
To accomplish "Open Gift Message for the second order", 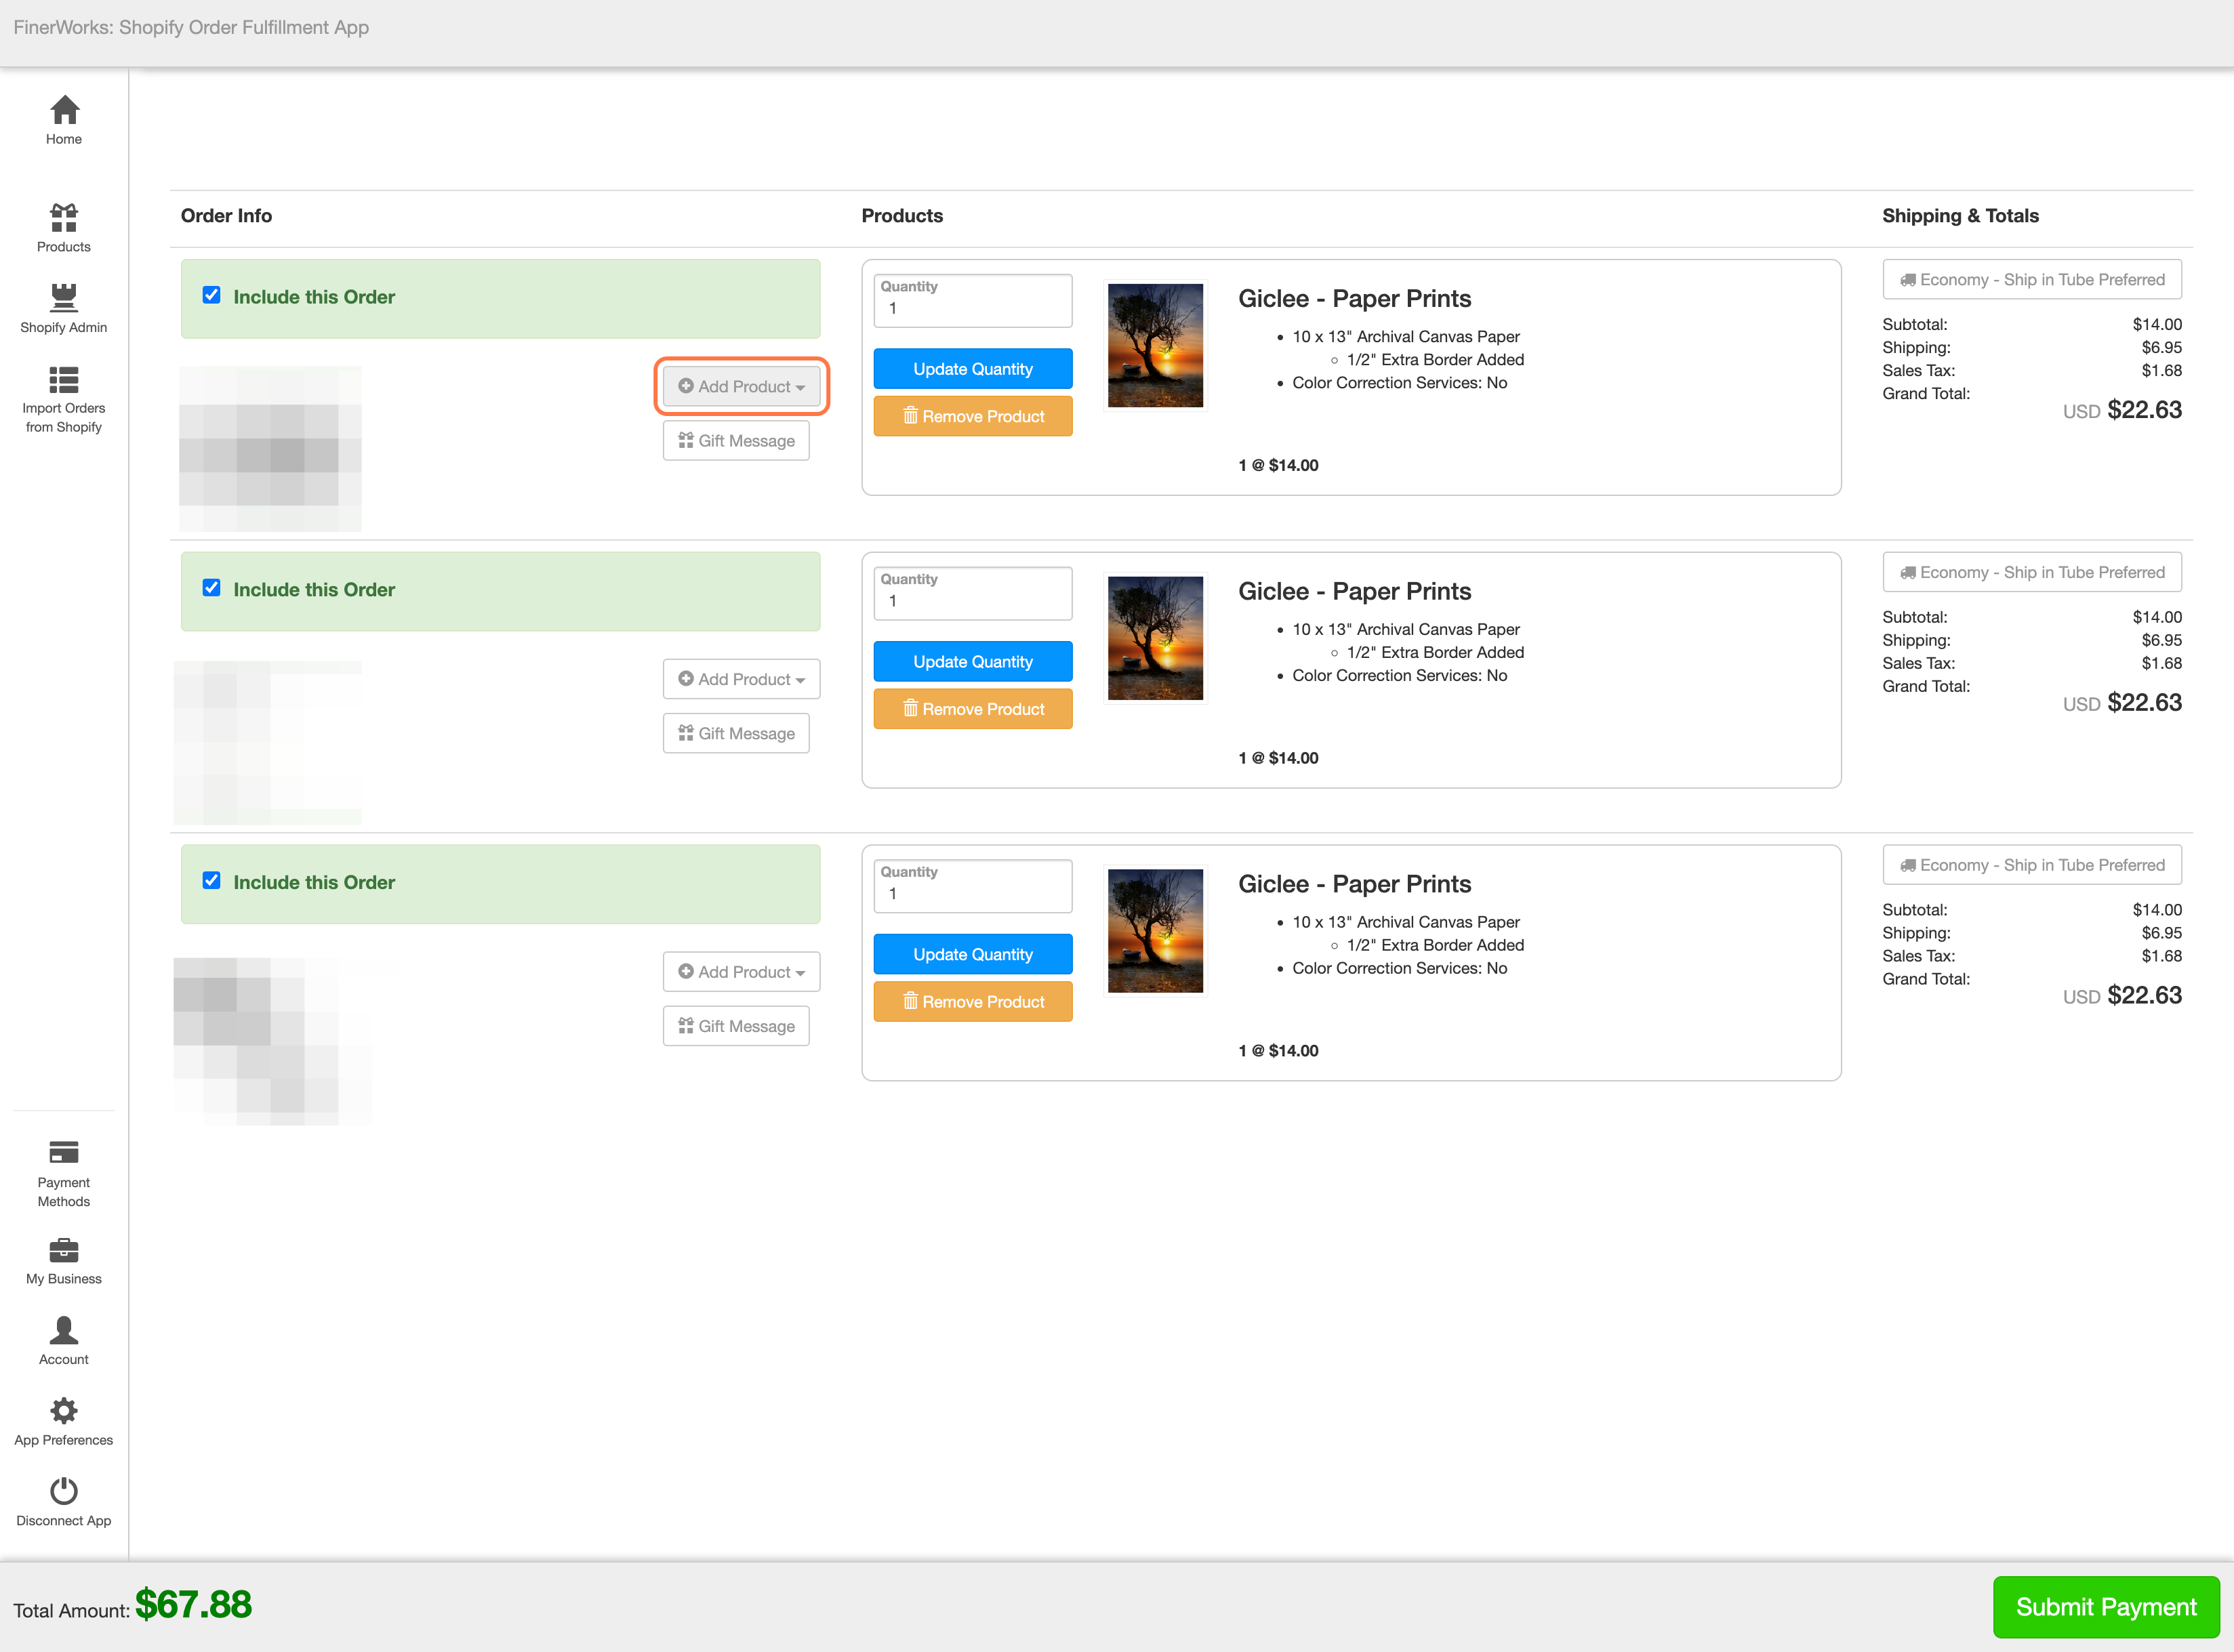I will (736, 733).
